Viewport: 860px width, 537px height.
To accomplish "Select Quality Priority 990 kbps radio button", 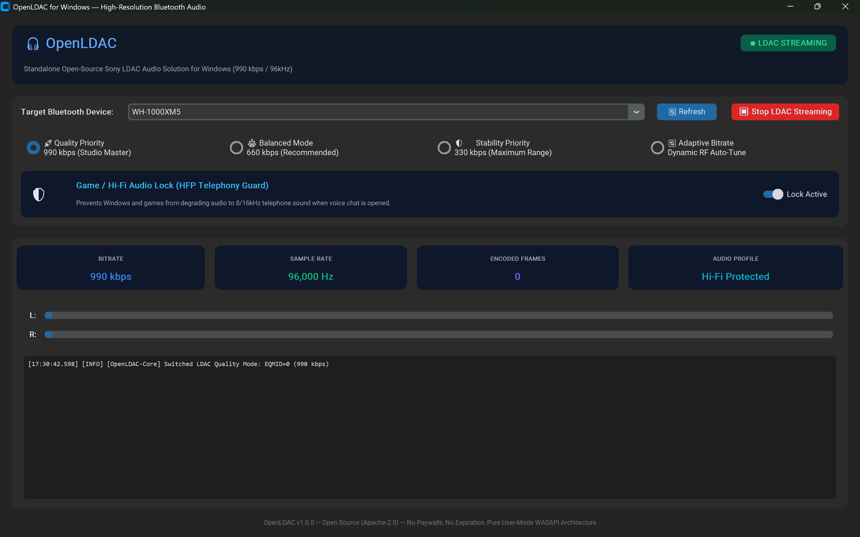I will click(33, 147).
